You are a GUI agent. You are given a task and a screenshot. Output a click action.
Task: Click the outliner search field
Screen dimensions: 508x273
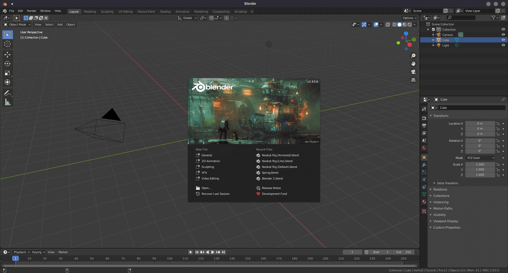coord(461,18)
